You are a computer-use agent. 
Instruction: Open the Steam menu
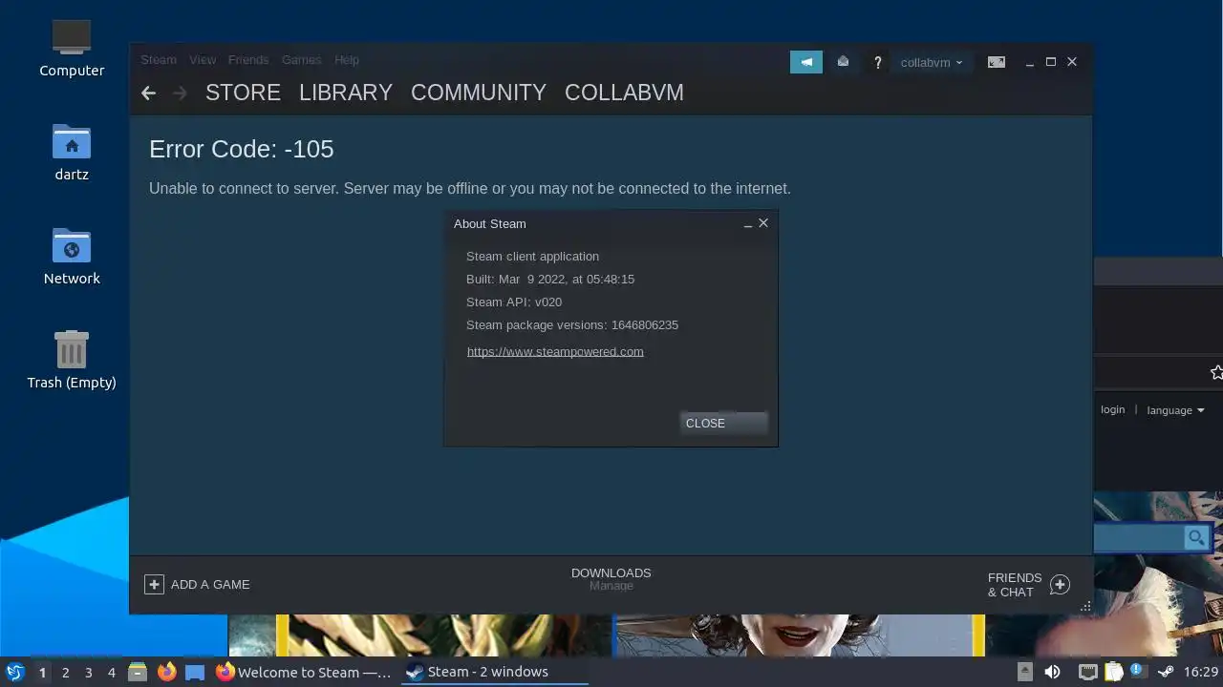pyautogui.click(x=159, y=59)
